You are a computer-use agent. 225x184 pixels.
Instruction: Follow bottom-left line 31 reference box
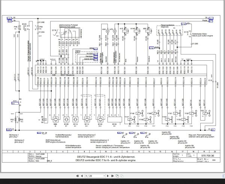[x=9, y=130]
